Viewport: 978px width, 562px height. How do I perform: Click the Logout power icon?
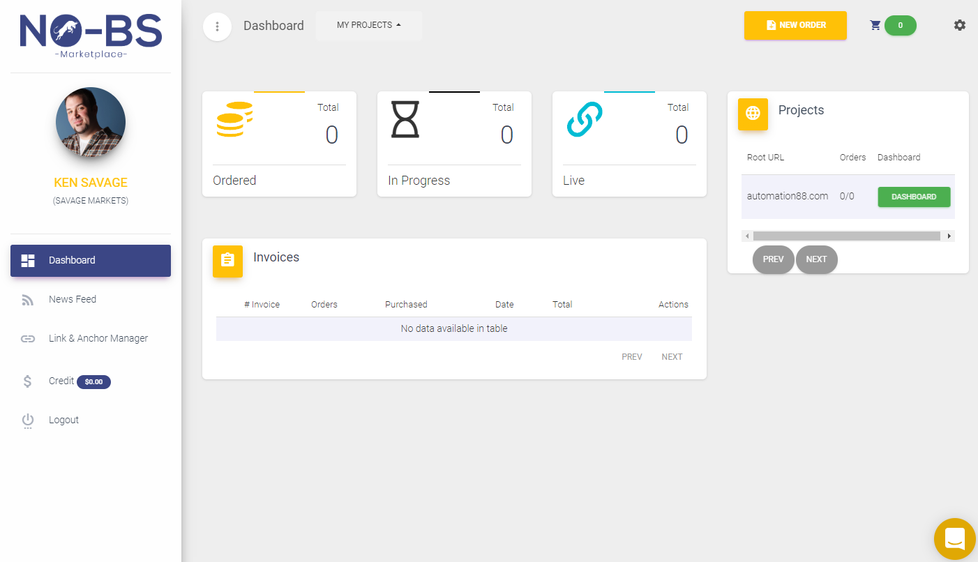coord(28,420)
